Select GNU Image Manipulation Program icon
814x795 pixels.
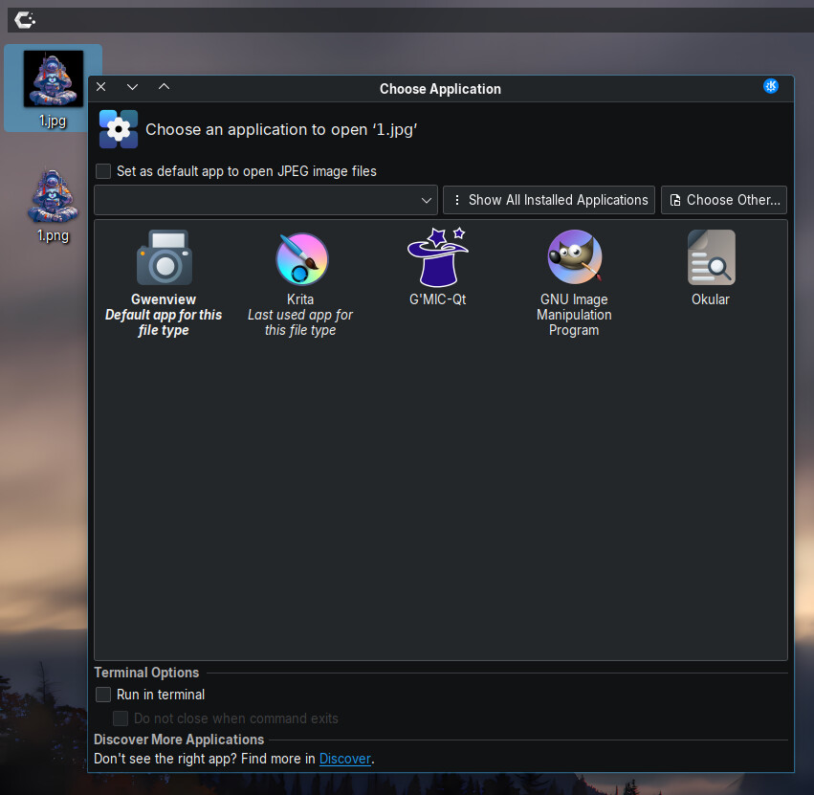pos(574,257)
